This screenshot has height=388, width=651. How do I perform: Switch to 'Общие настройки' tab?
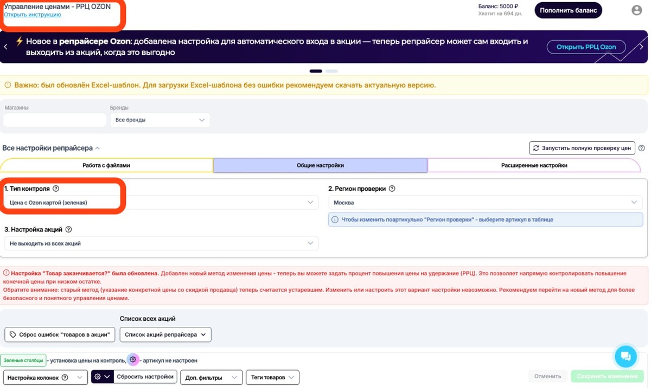[320, 165]
